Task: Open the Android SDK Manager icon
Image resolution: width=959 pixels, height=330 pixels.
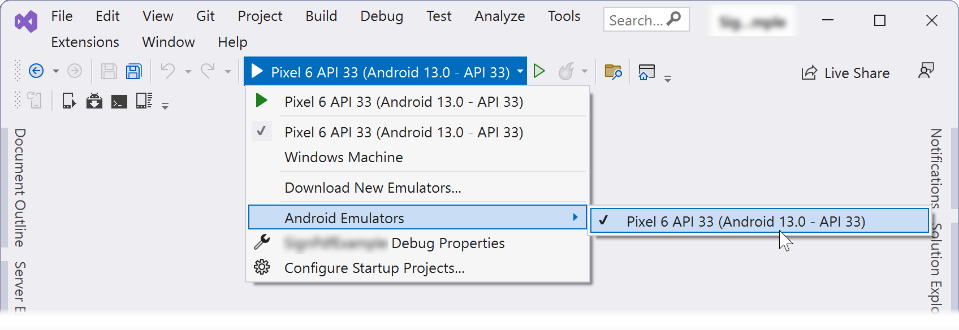Action: click(x=94, y=102)
